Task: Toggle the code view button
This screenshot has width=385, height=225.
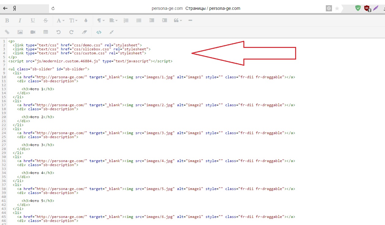Action: (x=99, y=32)
